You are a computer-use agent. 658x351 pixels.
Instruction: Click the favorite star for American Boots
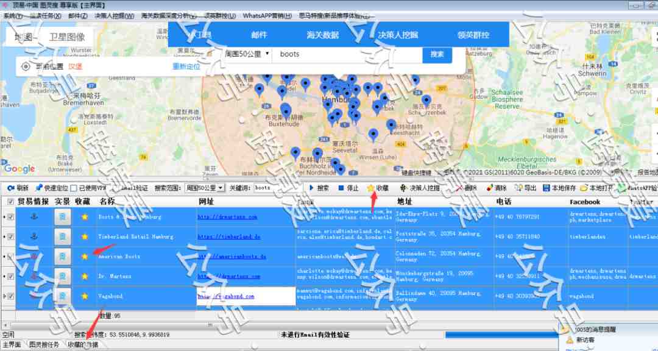[x=85, y=257]
